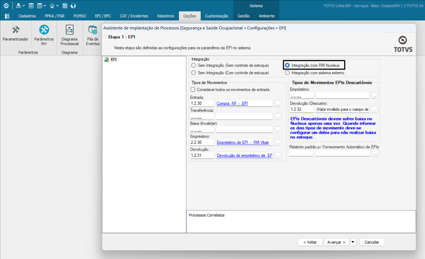Expand dropdown arrow beside refresh window icon
The width and height of the screenshot is (425, 259).
pyautogui.click(x=45, y=6)
